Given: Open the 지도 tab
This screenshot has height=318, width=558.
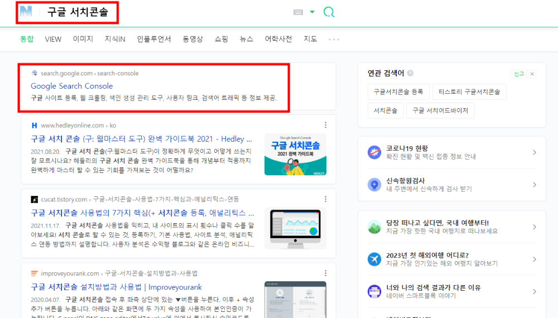Looking at the screenshot, I should tap(310, 39).
